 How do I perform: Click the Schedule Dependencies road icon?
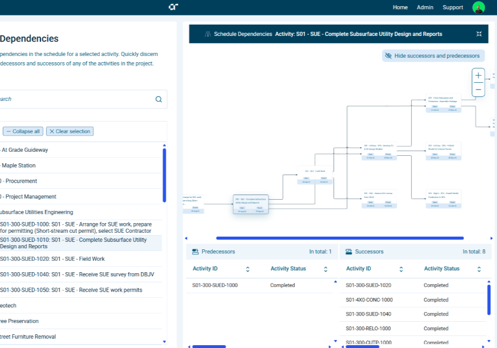point(207,34)
